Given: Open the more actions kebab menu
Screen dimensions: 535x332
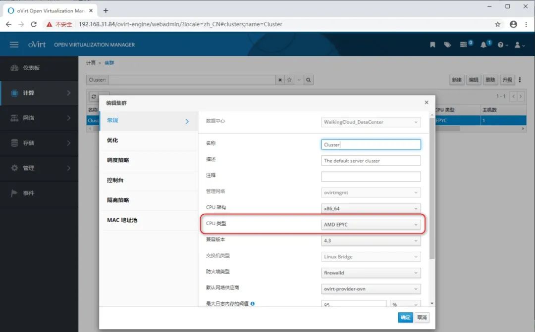Looking at the screenshot, I should pyautogui.click(x=520, y=80).
